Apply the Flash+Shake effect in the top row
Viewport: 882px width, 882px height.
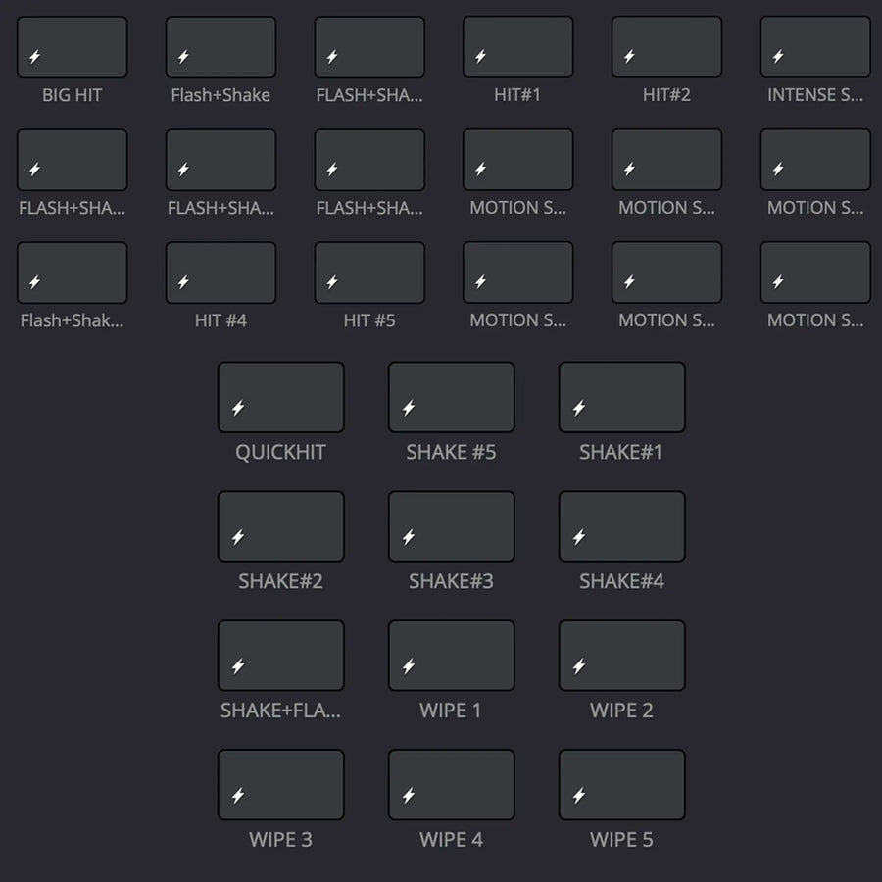[220, 46]
